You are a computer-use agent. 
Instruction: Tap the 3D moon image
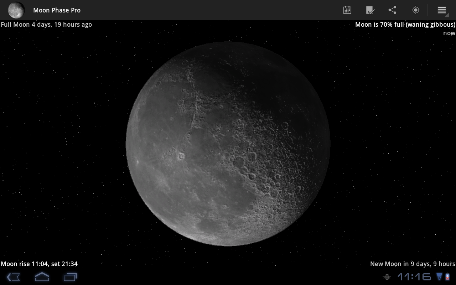pos(228,144)
